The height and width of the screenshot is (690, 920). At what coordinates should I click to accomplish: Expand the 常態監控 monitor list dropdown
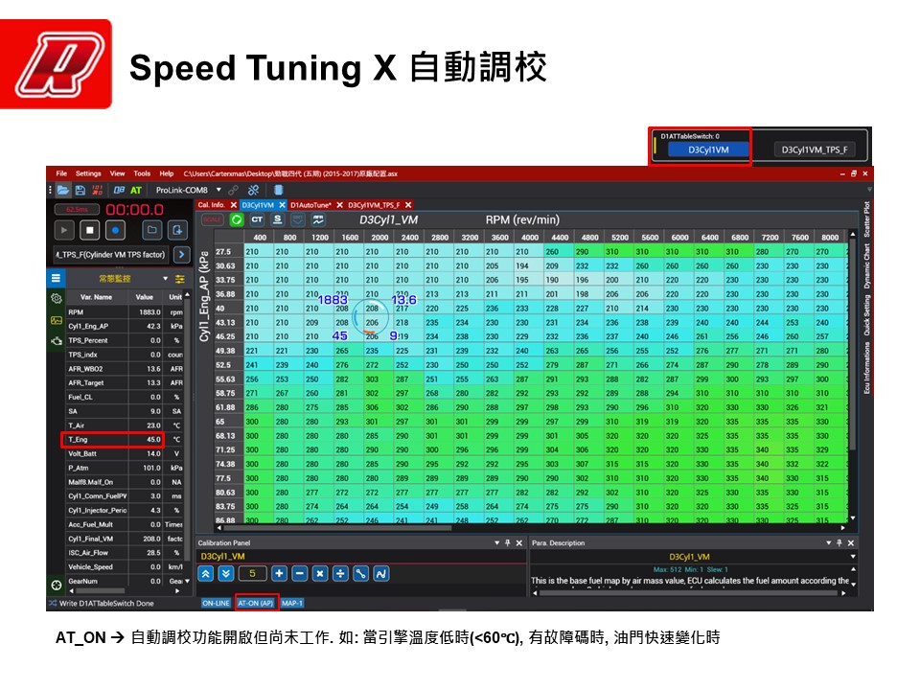click(x=166, y=279)
